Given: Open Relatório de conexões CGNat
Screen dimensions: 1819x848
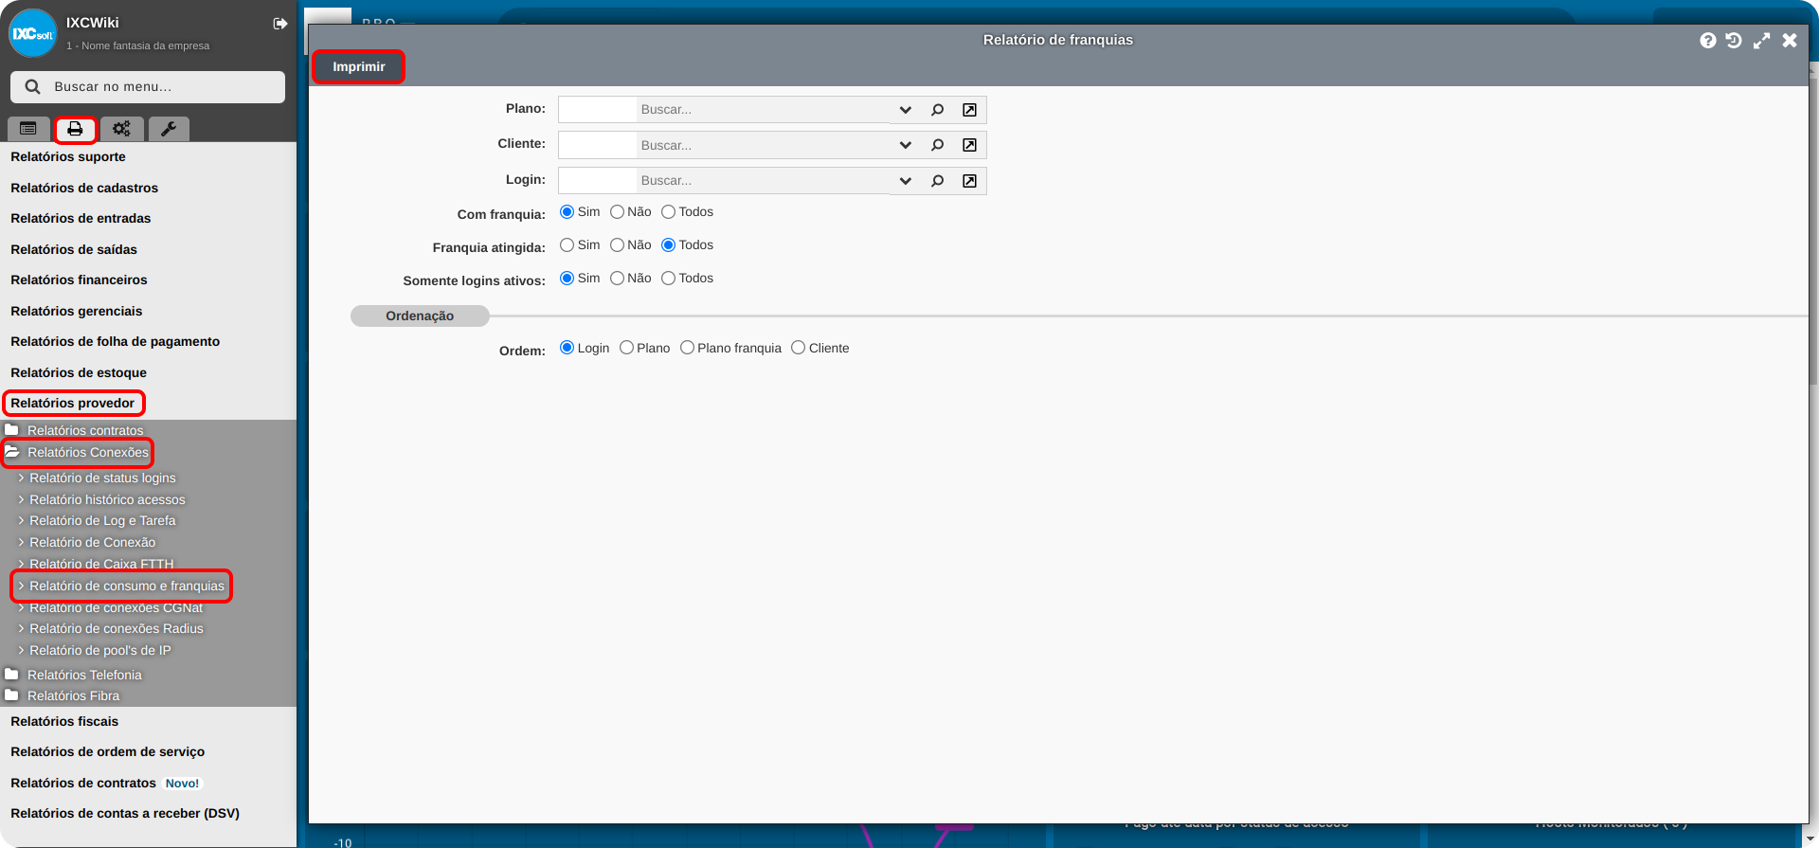Looking at the screenshot, I should tap(116, 608).
